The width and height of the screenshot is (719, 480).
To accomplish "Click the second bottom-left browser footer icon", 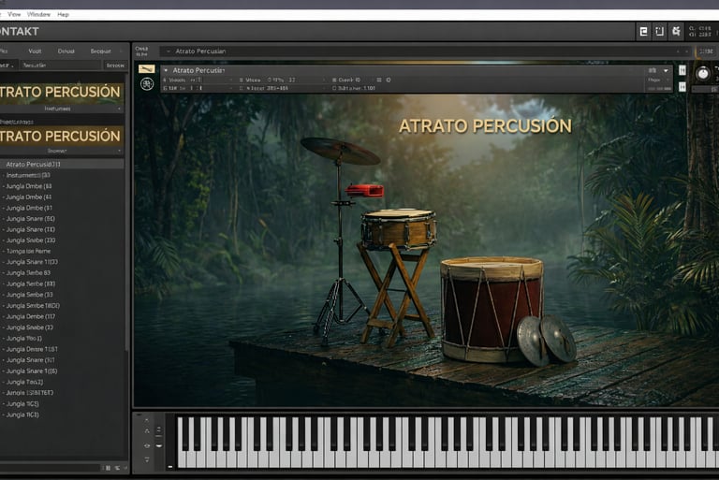I will click(117, 468).
